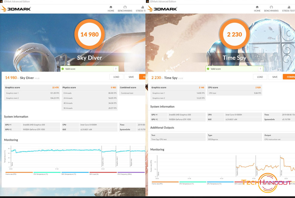Open HOME tab label in the Sky Diver window
The height and width of the screenshot is (198, 295).
[x=111, y=11]
